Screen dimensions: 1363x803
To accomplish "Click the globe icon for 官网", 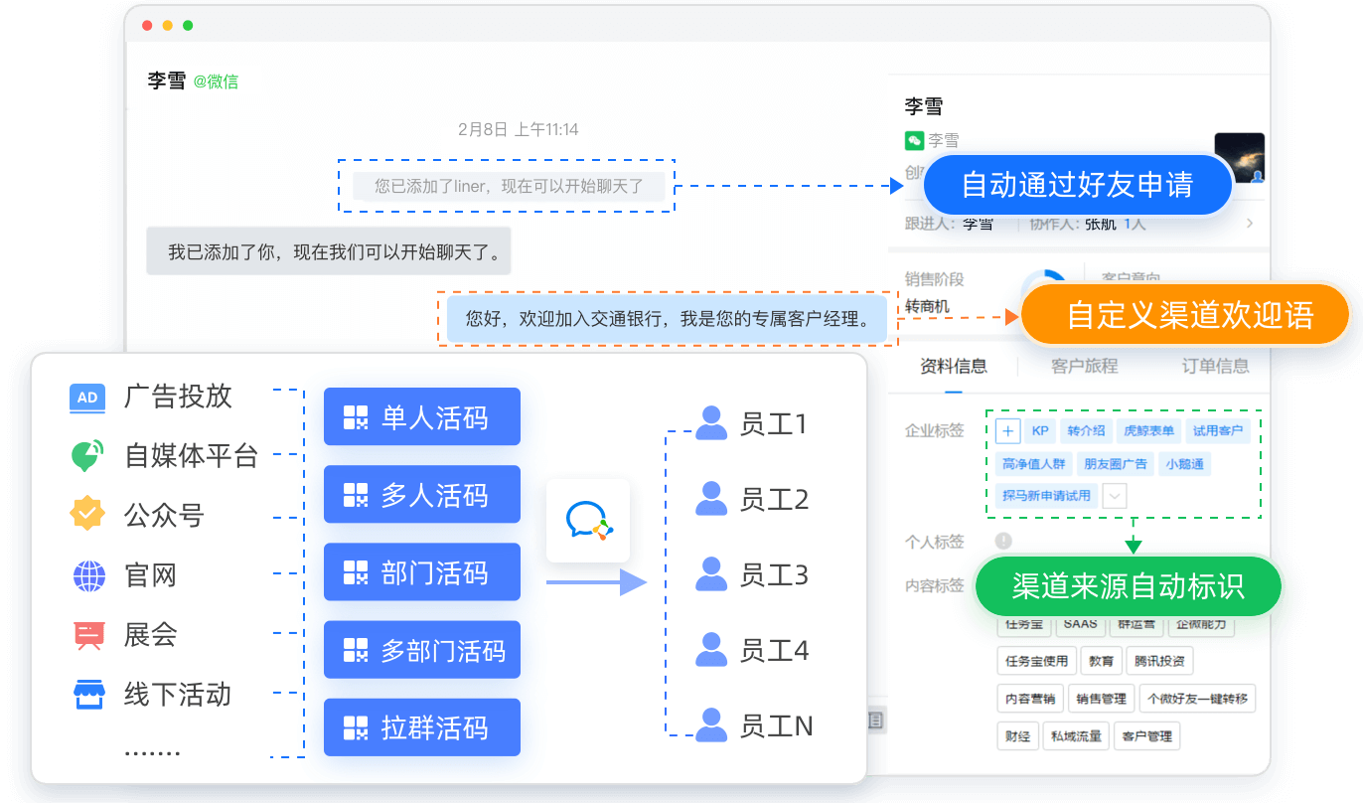I will (x=87, y=575).
